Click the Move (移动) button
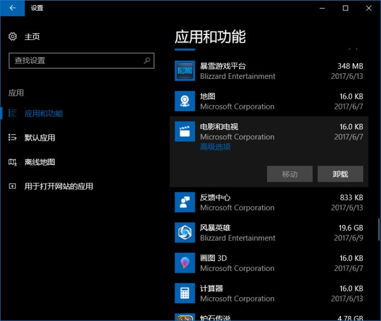 [x=289, y=174]
